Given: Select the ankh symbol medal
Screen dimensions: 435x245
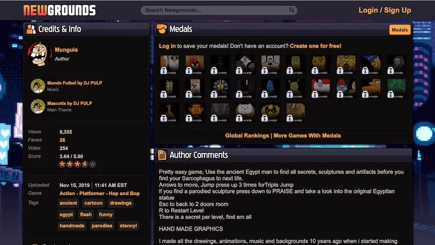Looking at the screenshot, I should [220, 64].
